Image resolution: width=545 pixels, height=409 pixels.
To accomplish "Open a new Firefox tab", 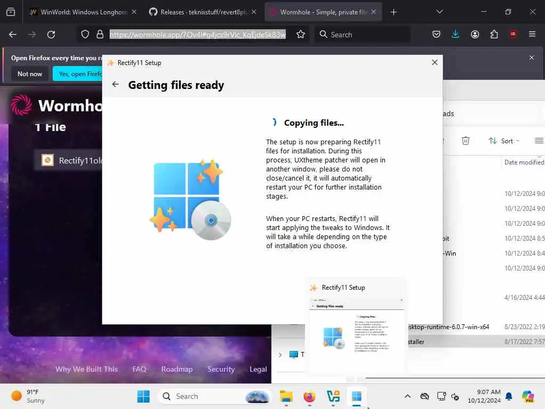I will coord(393,12).
